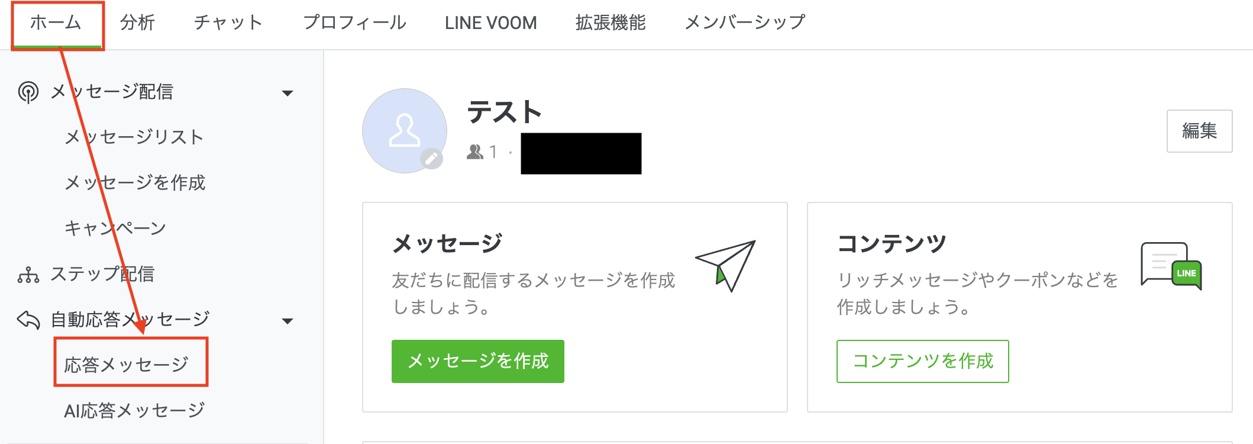Click the step delivery tree icon
This screenshot has height=444, width=1253.
click(x=28, y=275)
